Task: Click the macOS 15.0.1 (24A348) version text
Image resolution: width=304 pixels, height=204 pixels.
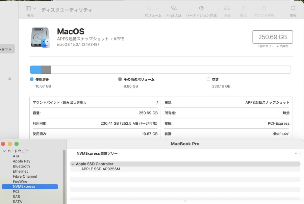Action: pos(78,44)
